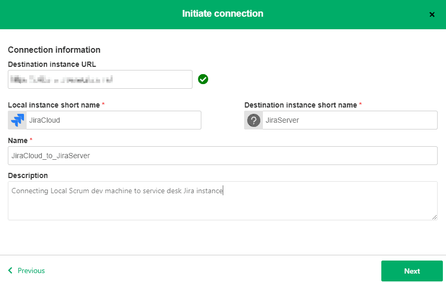Click the Name field containing JiraCloud_to_JiraServer

point(223,156)
